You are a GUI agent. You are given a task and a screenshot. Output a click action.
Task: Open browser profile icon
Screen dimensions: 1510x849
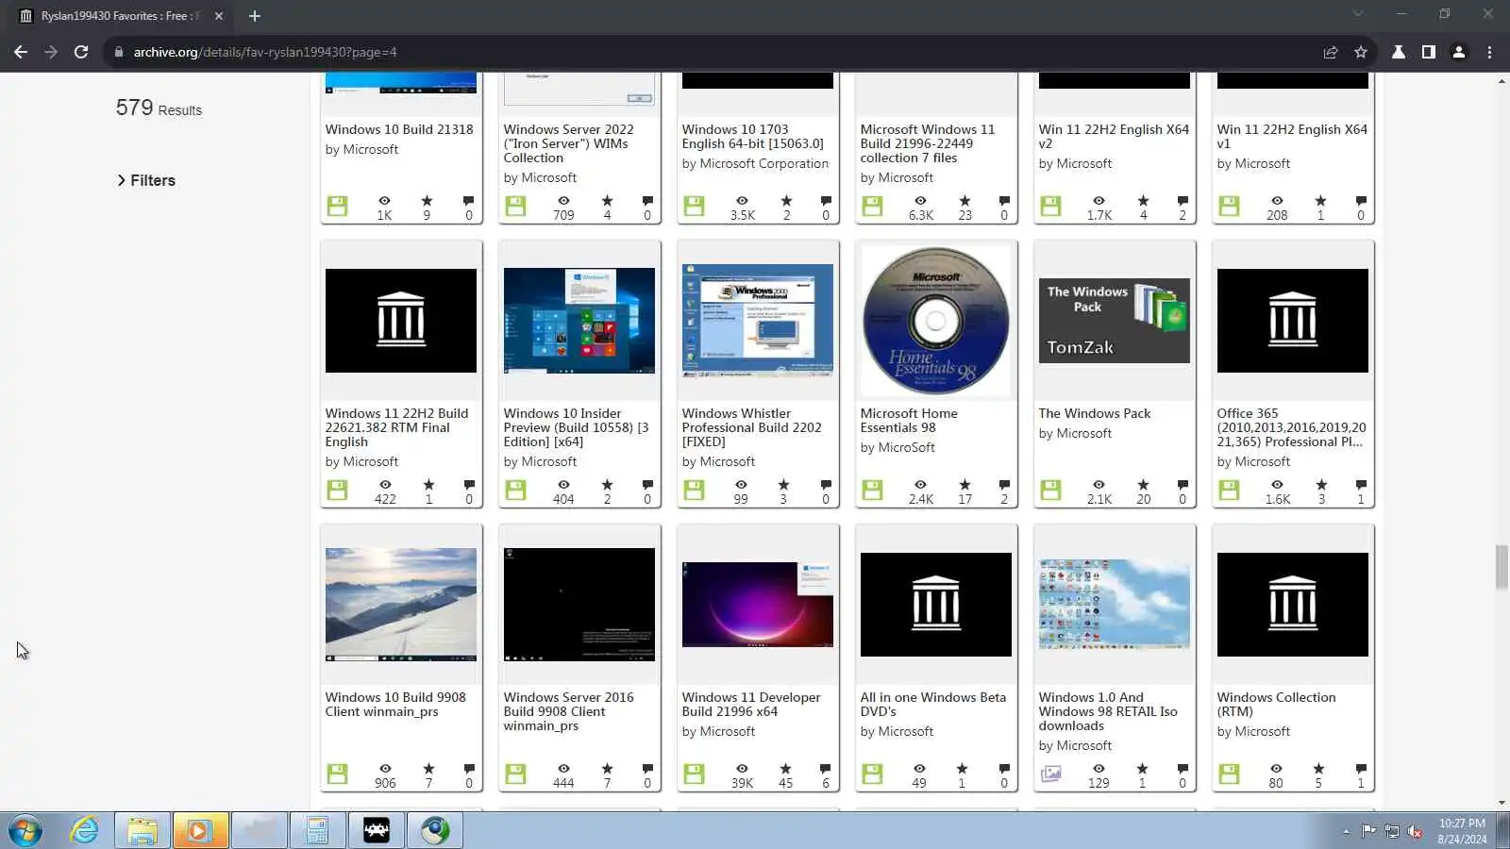[1459, 52]
